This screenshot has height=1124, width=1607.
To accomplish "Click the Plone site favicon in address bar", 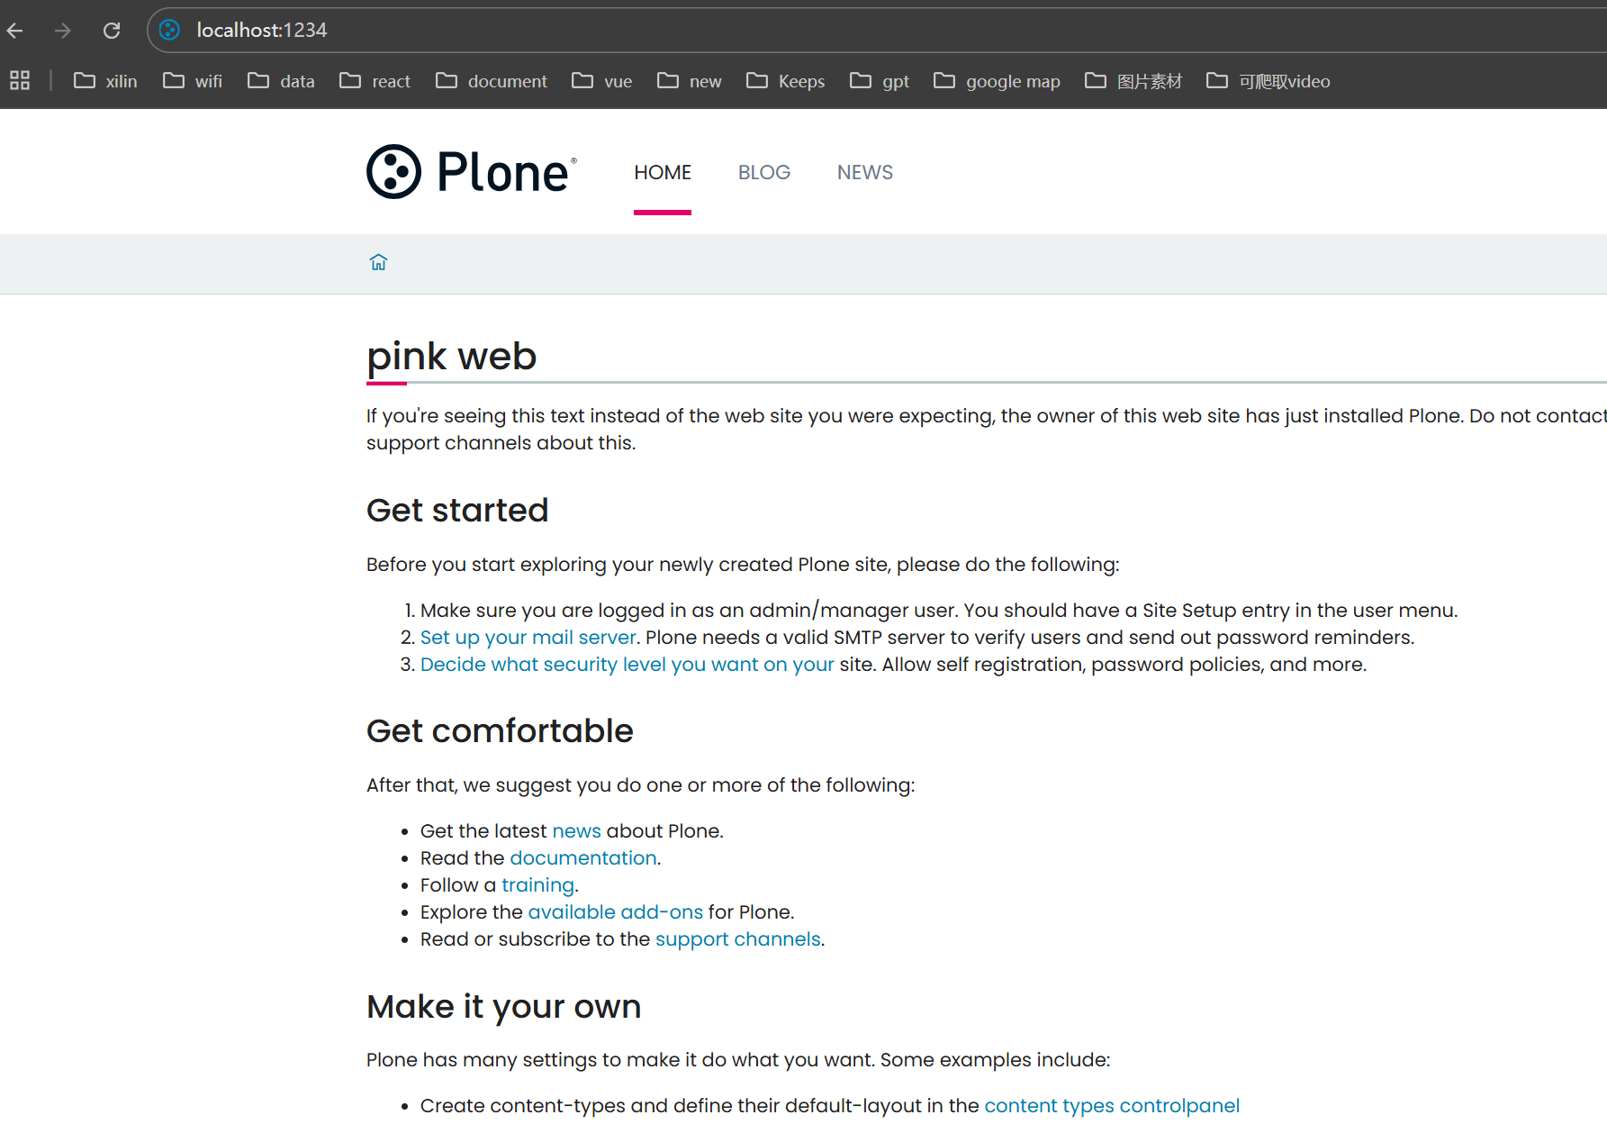I will coord(169,31).
